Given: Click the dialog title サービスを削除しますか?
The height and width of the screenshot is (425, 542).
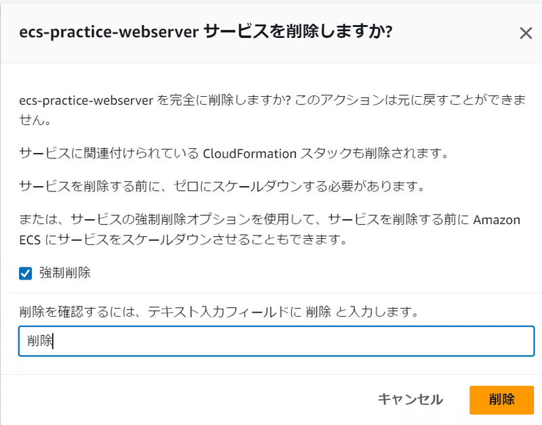Looking at the screenshot, I should coord(298,32).
